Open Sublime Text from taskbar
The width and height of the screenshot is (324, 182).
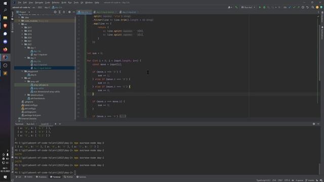(x=5, y=73)
